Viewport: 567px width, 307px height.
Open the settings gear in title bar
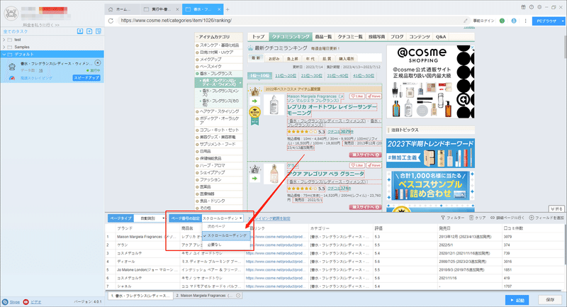coord(539,7)
